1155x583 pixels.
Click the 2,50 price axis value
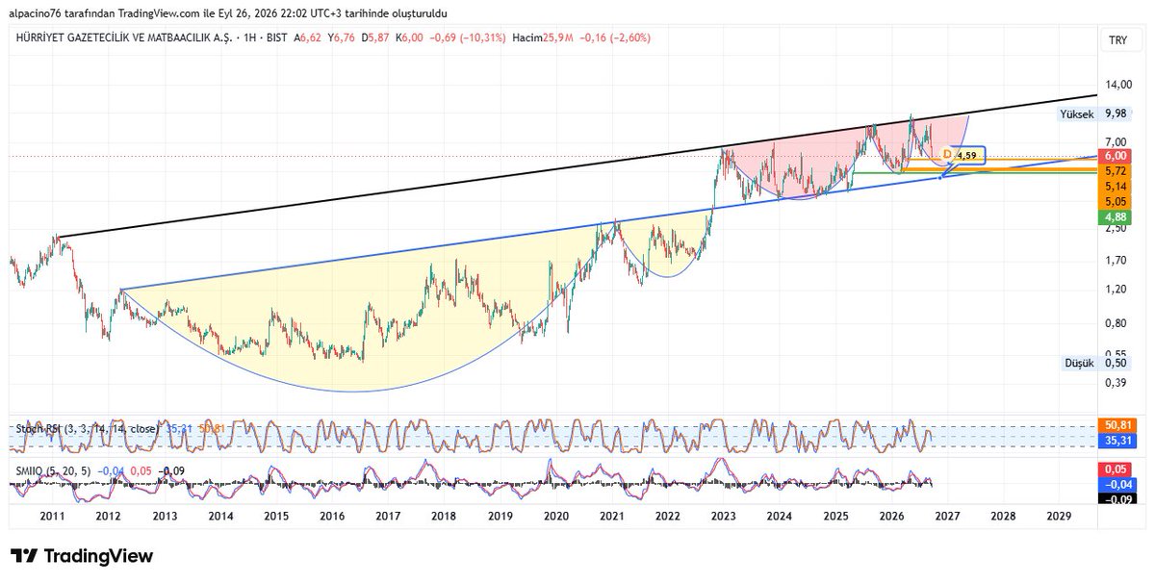[x=1116, y=228]
